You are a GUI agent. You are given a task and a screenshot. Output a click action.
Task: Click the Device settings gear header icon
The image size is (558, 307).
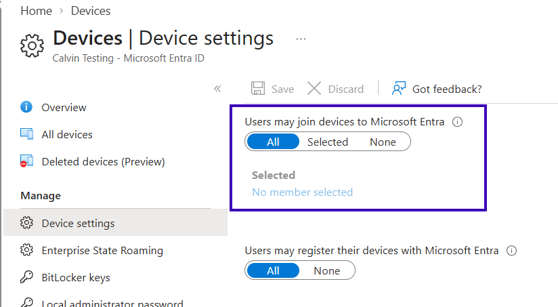(32, 46)
